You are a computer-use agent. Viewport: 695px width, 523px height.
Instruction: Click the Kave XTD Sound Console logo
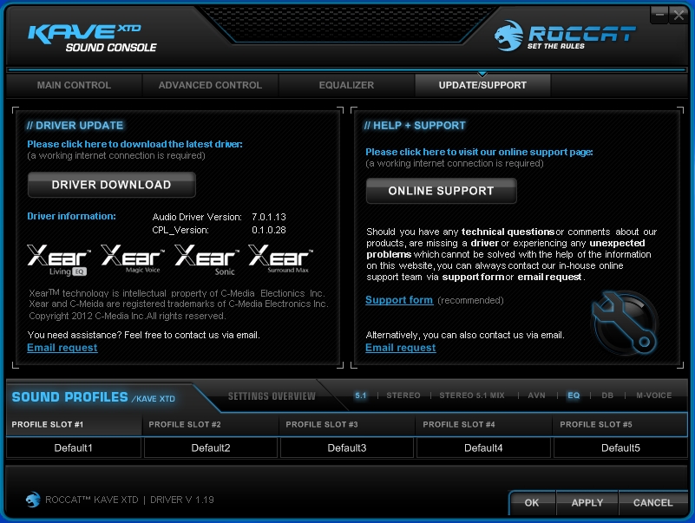[92, 36]
